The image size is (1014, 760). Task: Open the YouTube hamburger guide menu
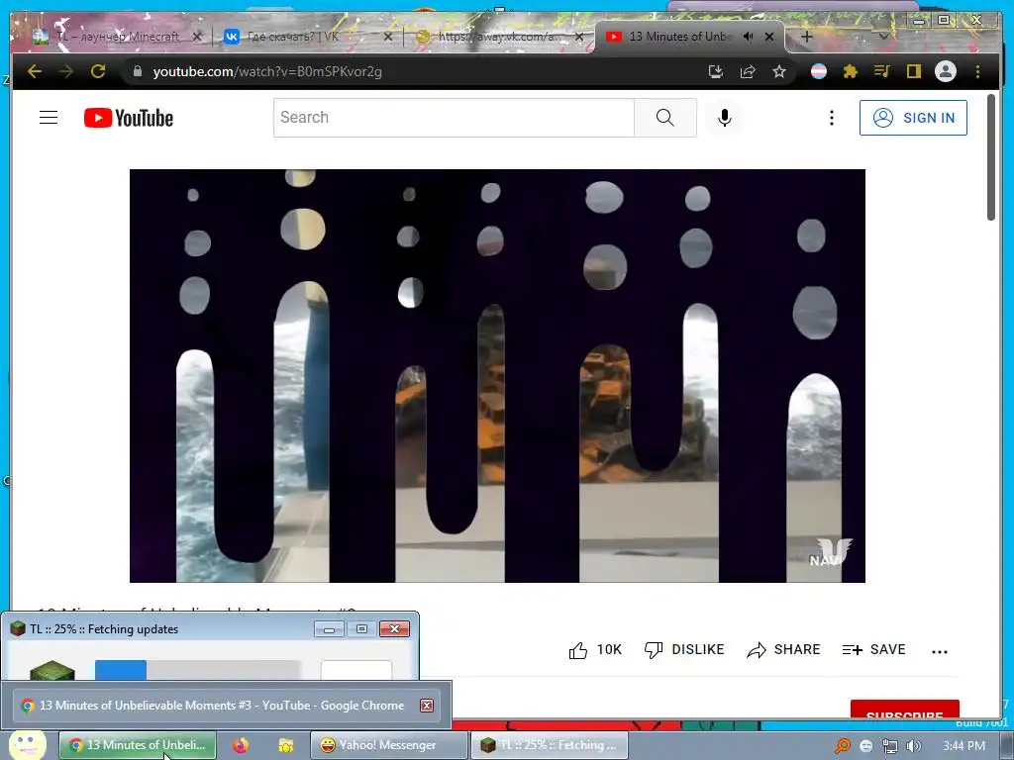pos(49,118)
